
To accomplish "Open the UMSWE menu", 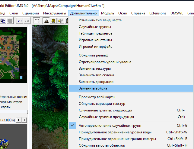I will tap(177, 13).
